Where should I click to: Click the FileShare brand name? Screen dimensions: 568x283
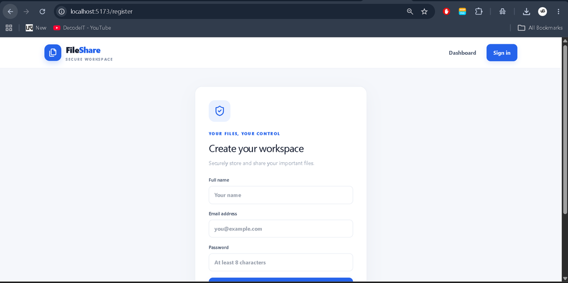83,50
